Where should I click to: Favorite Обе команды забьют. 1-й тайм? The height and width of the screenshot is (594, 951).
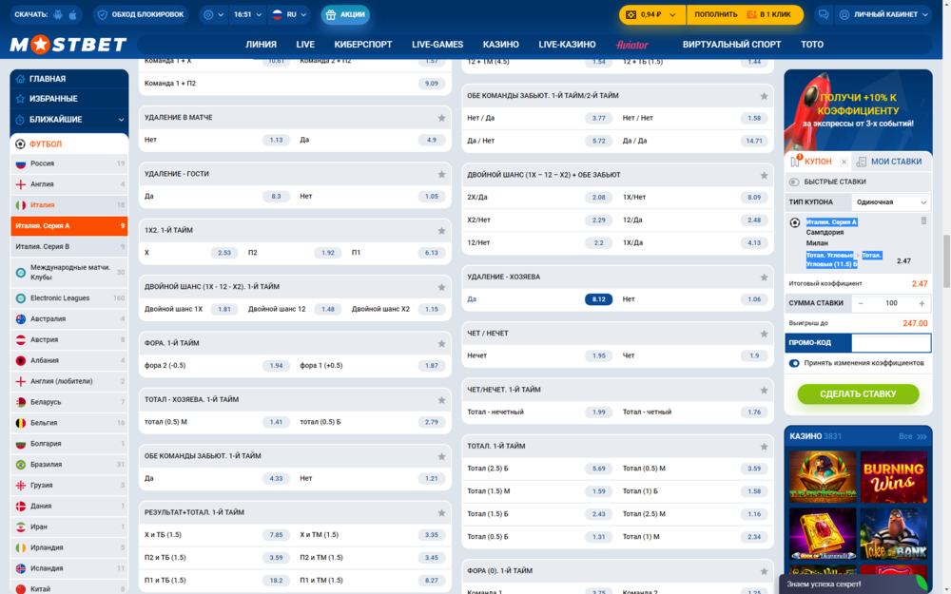click(x=441, y=456)
